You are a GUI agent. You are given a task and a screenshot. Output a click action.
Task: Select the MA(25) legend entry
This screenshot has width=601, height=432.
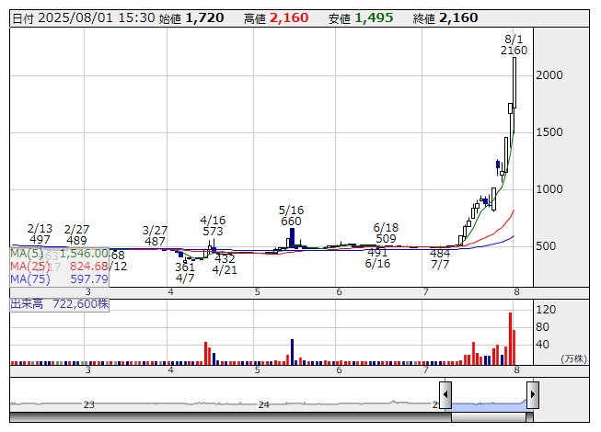point(60,266)
